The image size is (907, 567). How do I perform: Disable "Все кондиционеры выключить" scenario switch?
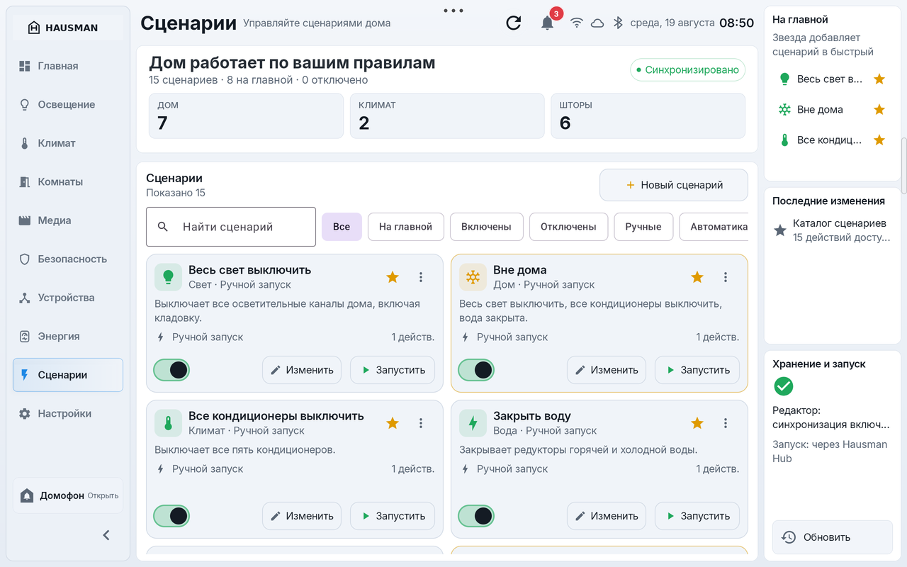pyautogui.click(x=171, y=516)
